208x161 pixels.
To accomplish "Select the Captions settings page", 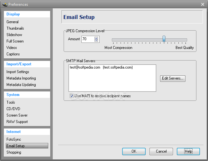I will point(13,54).
